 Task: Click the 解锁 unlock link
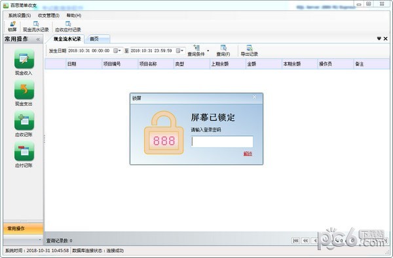(x=248, y=154)
